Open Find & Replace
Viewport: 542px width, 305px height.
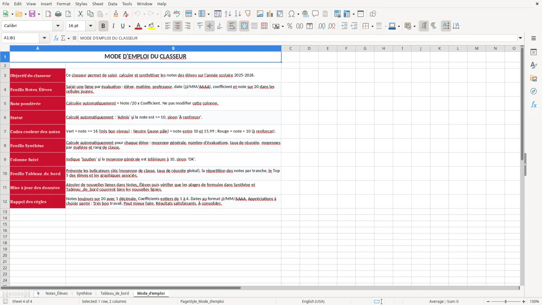[x=167, y=14]
